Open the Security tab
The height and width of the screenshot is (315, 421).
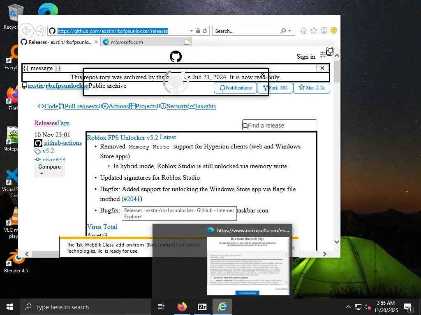tap(174, 106)
